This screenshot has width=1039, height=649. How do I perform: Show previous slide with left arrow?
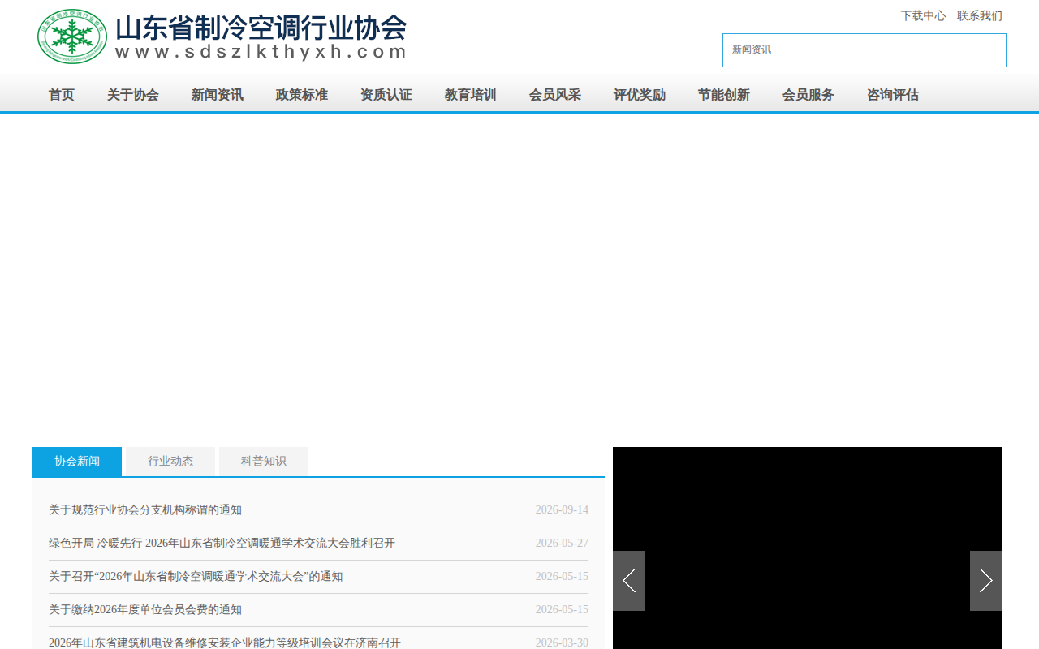629,581
